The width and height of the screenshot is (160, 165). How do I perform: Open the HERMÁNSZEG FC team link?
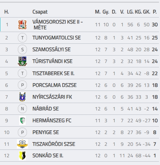(52, 121)
